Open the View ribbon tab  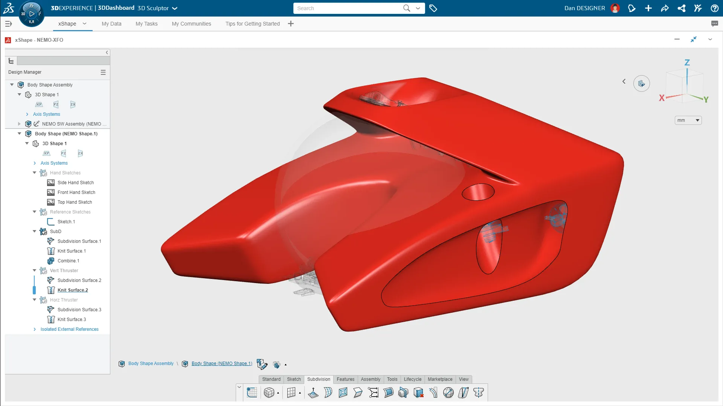(464, 379)
